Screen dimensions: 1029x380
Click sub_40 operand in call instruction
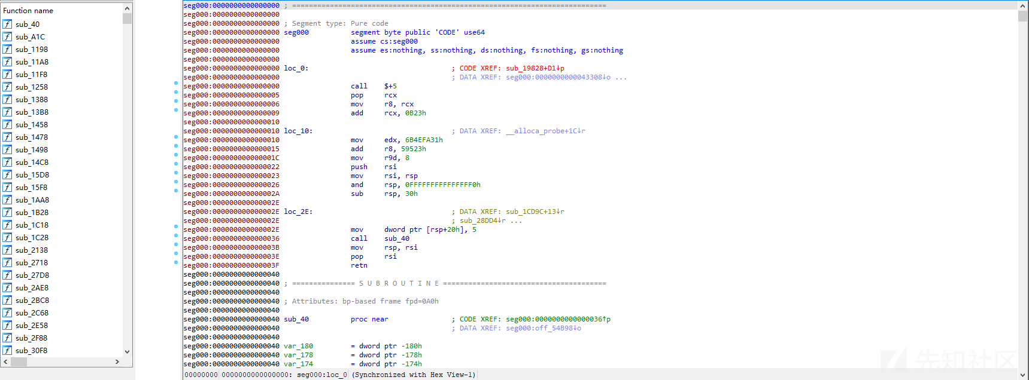tap(397, 238)
